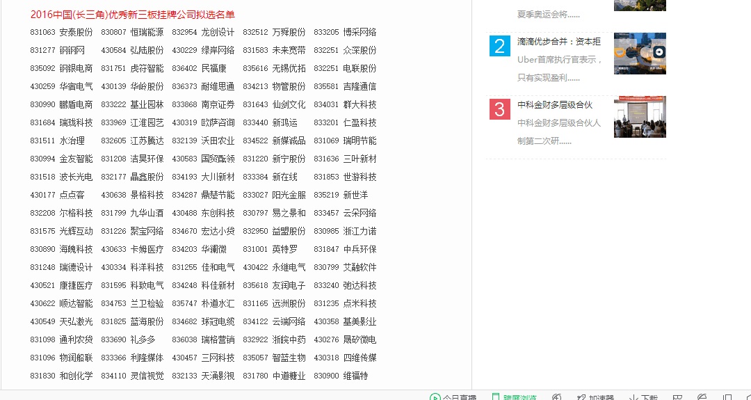Image resolution: width=751 pixels, height=400 pixels.
Task: Click company name 英特罗
Action: pyautogui.click(x=285, y=250)
